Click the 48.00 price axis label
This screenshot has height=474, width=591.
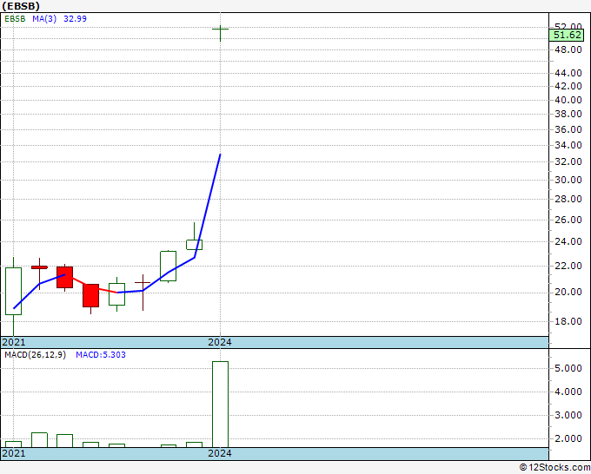click(x=568, y=49)
